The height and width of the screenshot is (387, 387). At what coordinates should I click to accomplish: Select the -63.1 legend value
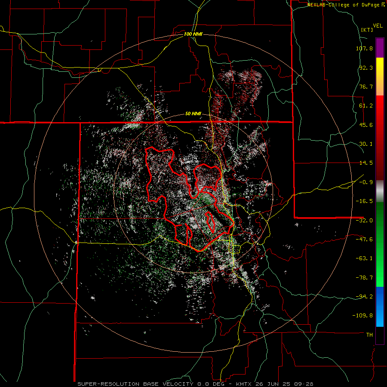pos(364,258)
